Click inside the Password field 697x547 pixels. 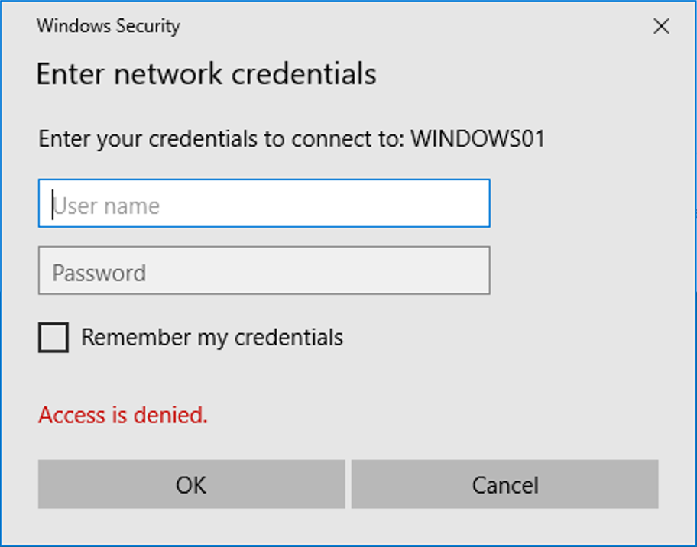264,271
